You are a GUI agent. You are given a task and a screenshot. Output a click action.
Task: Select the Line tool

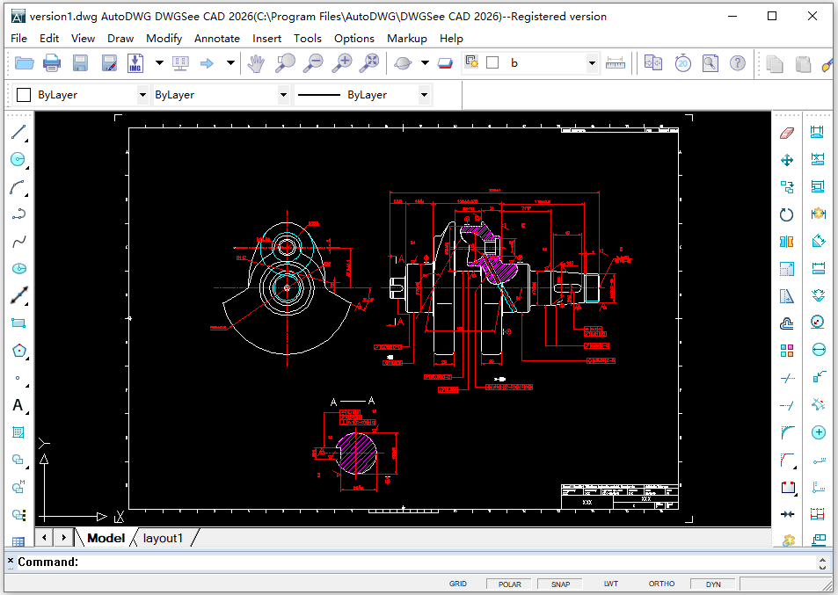click(x=19, y=133)
